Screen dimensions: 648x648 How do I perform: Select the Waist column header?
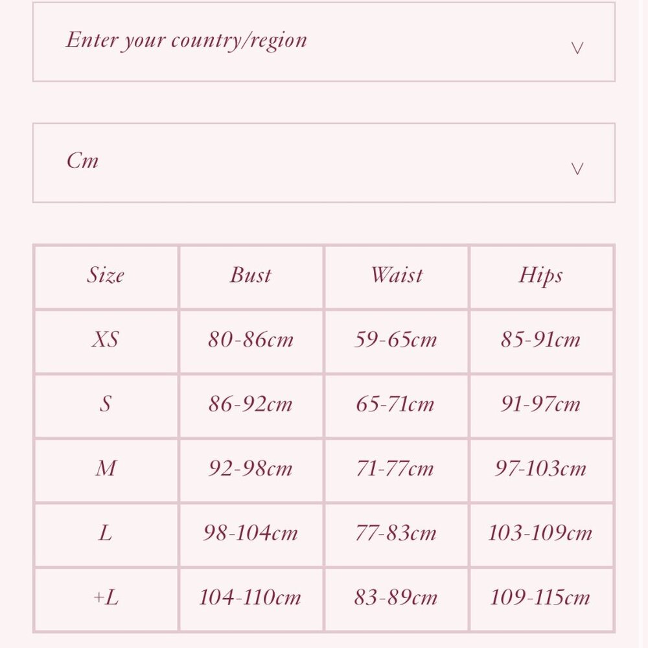(397, 275)
